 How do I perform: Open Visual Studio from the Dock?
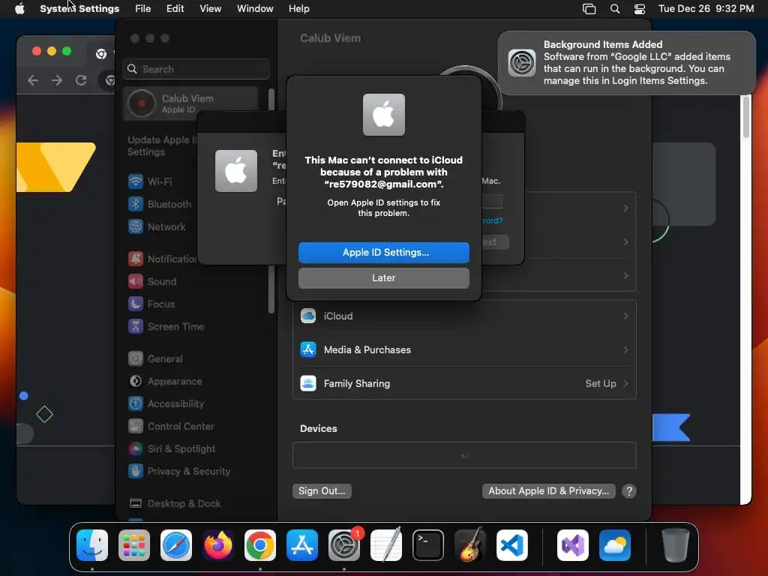pyautogui.click(x=573, y=545)
